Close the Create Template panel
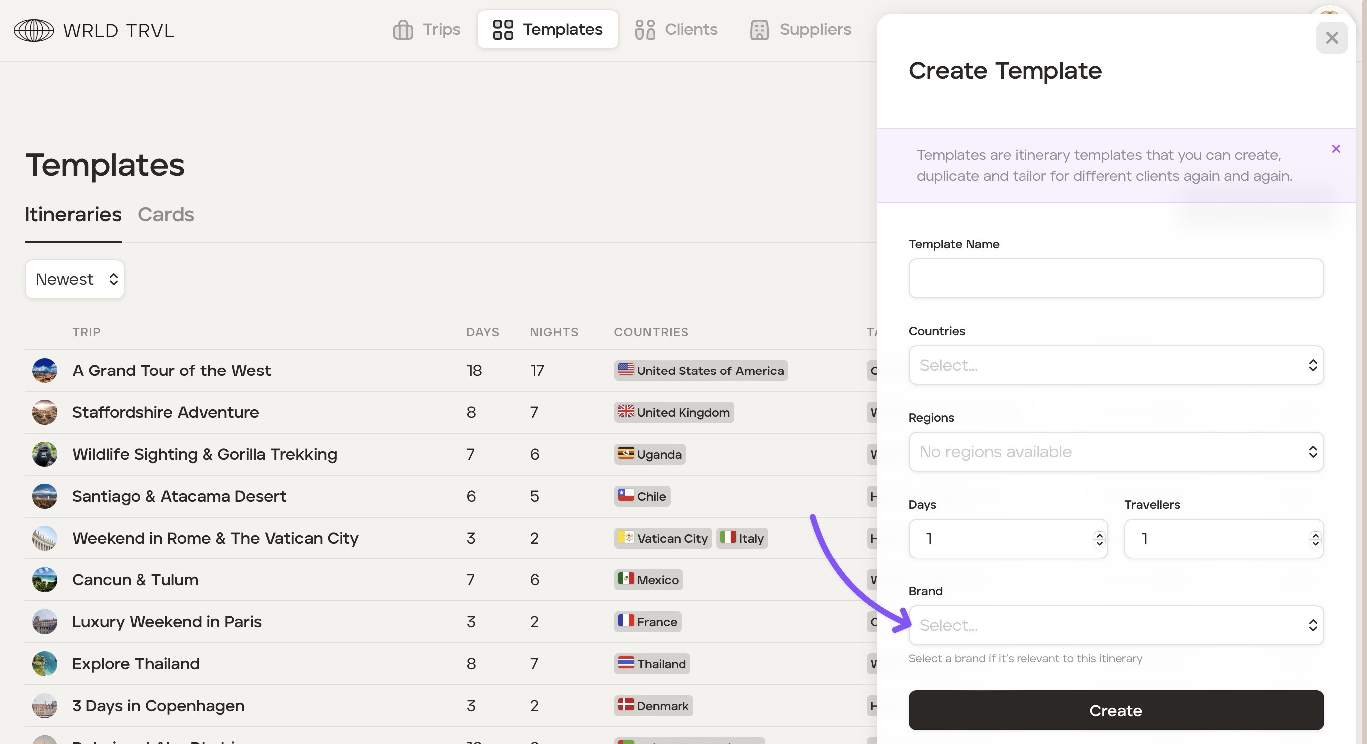 tap(1331, 37)
